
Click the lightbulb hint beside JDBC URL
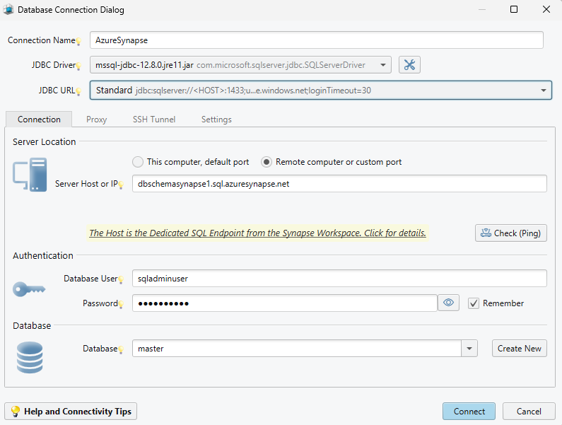coord(79,92)
